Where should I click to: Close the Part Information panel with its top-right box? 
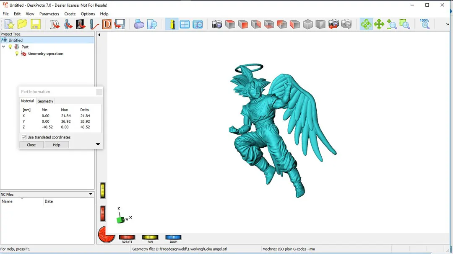(99, 92)
